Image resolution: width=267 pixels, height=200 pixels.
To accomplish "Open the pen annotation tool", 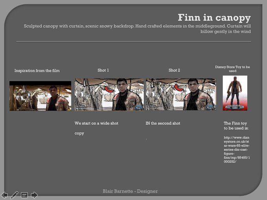I will tap(14, 195).
